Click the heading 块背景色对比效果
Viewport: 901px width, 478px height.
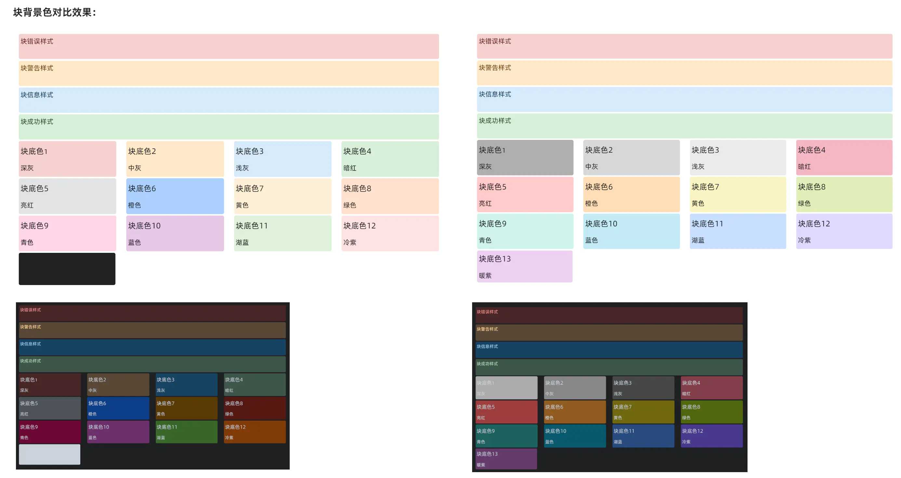coord(55,12)
